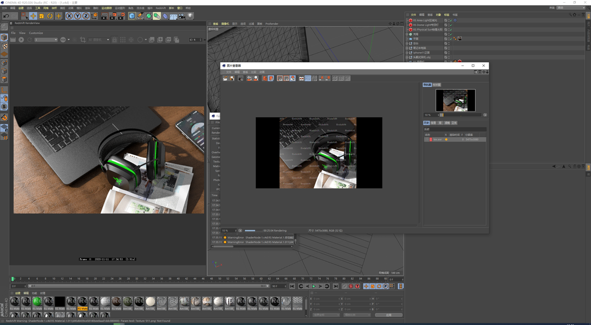The width and height of the screenshot is (591, 325).
Task: Open the RenderView File menu
Action: tap(13, 33)
